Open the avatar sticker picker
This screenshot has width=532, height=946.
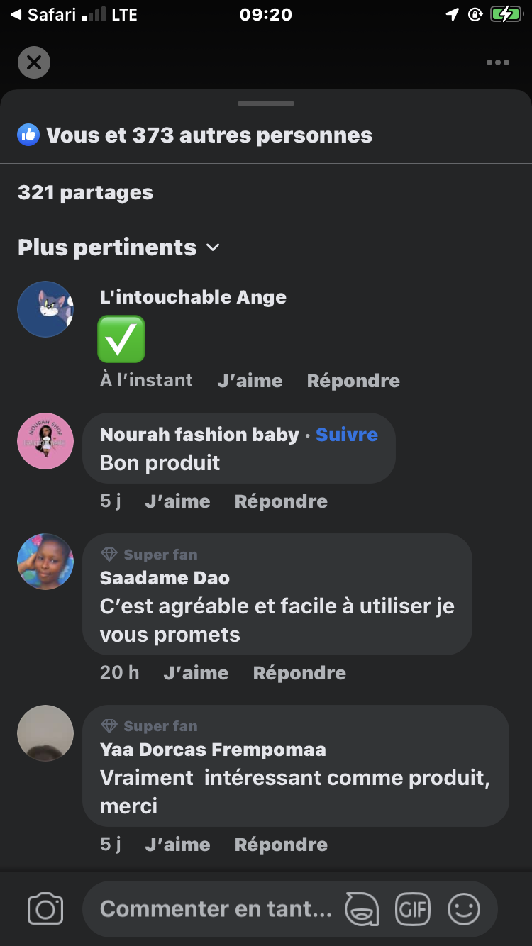point(362,909)
